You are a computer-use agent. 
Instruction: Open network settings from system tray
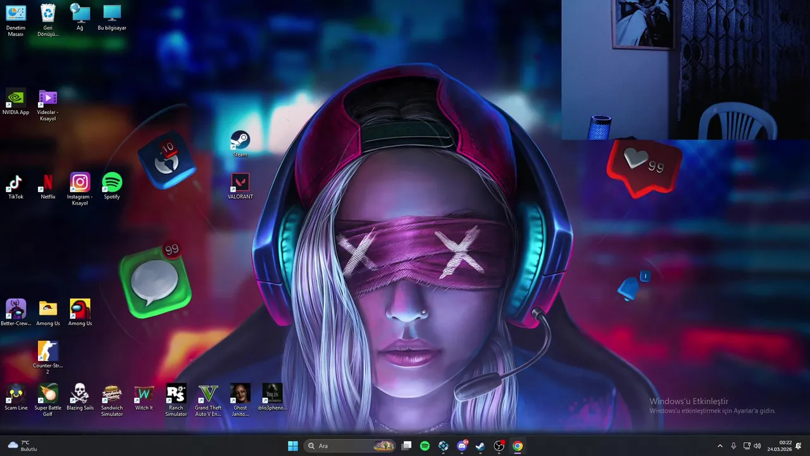[747, 446]
